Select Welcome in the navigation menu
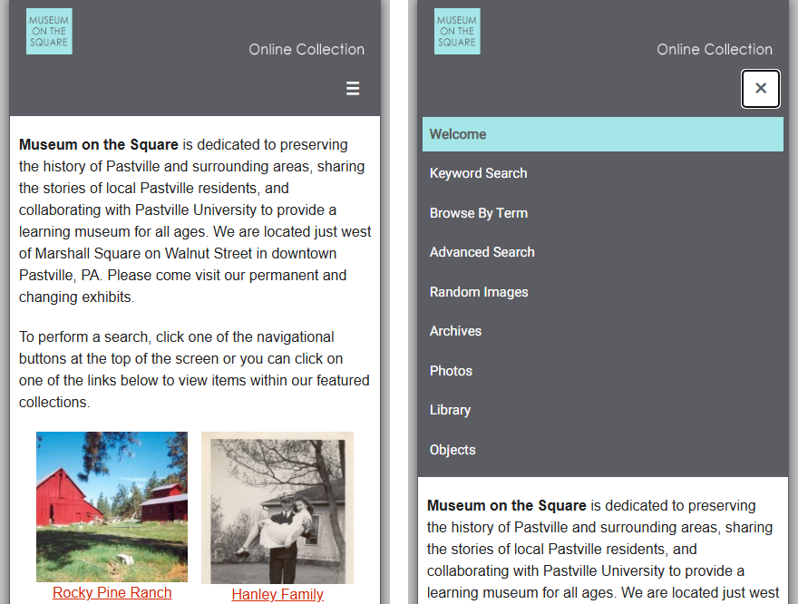The width and height of the screenshot is (798, 604). pyautogui.click(x=458, y=134)
